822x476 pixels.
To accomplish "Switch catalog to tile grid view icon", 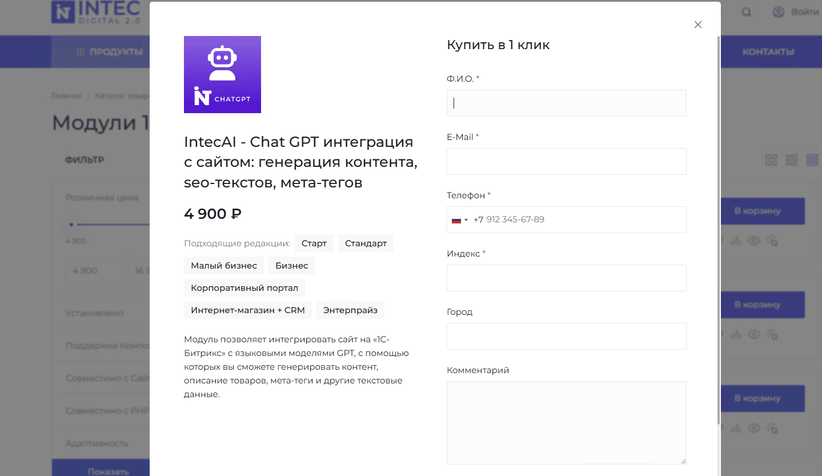I will 771,160.
